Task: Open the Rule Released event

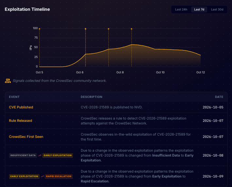Action: pos(21,121)
